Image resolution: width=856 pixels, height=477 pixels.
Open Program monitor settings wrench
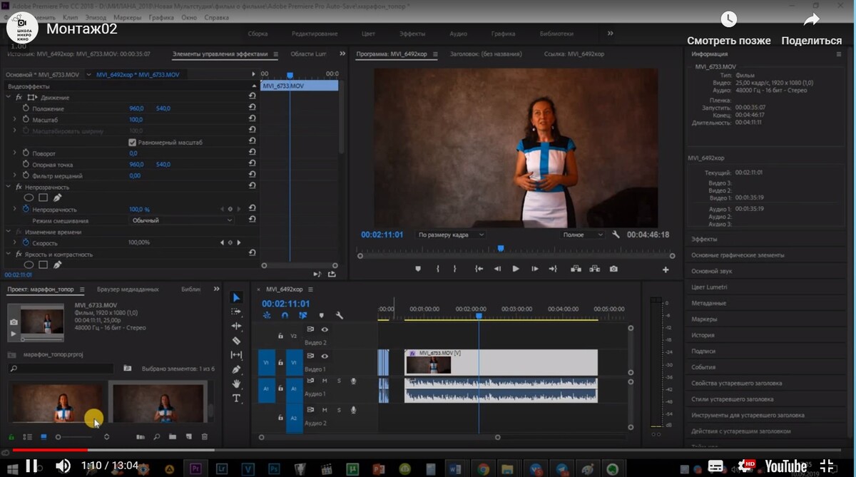(x=616, y=235)
